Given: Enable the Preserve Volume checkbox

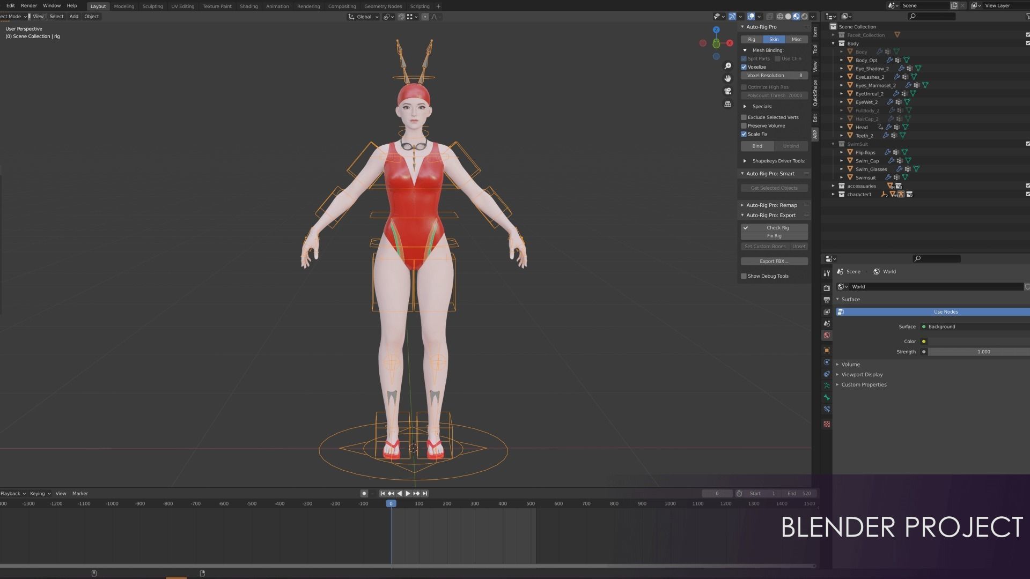Looking at the screenshot, I should (x=744, y=126).
